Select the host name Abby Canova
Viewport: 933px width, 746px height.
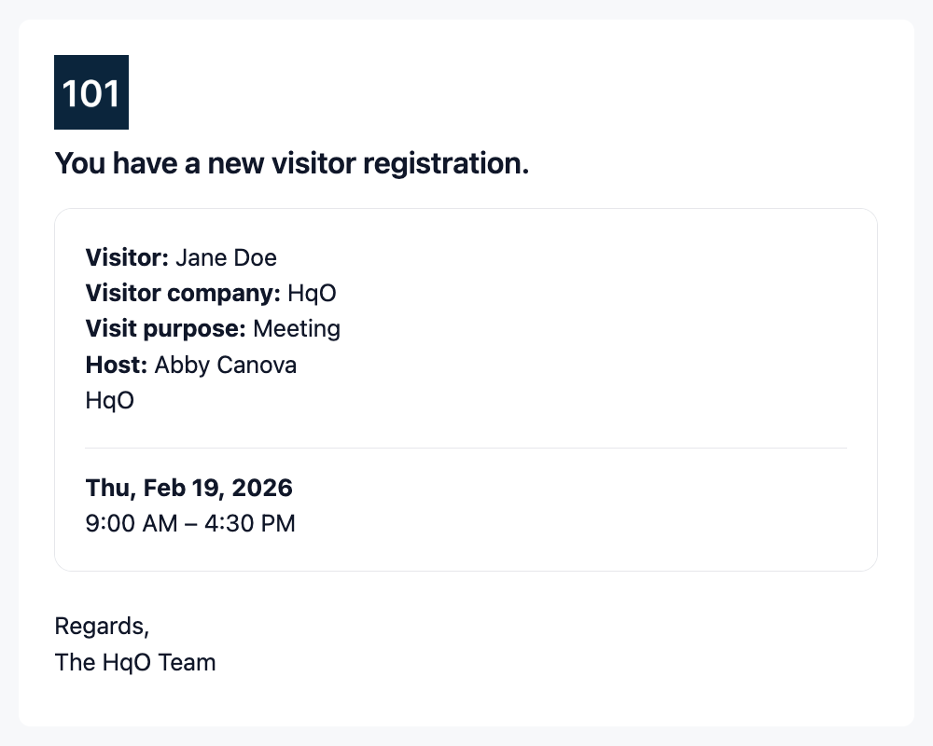coord(226,365)
